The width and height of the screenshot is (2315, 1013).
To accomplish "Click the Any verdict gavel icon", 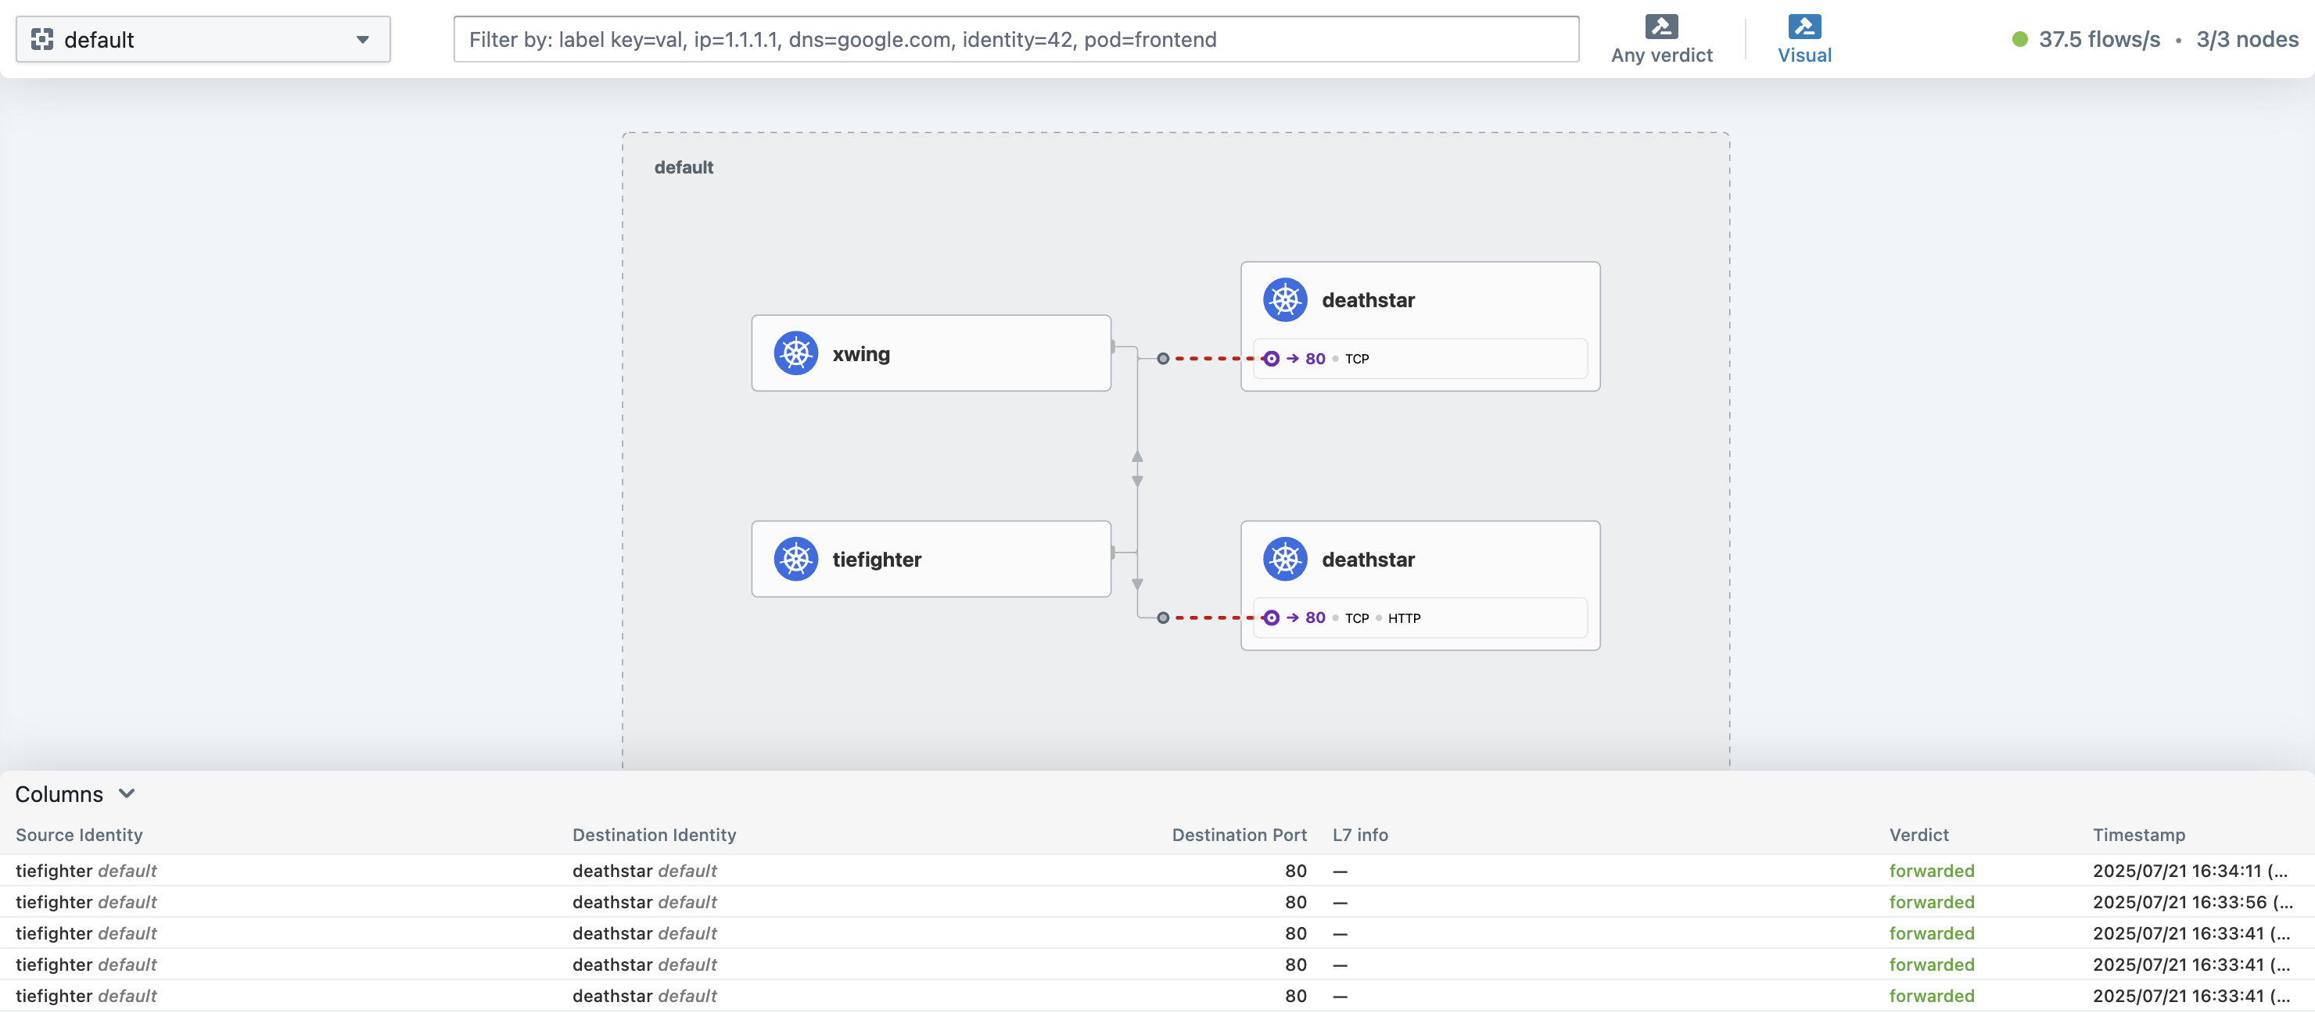I will 1660,26.
